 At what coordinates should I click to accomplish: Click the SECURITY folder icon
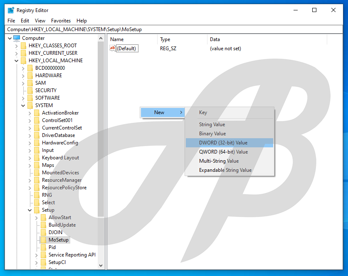click(x=30, y=90)
